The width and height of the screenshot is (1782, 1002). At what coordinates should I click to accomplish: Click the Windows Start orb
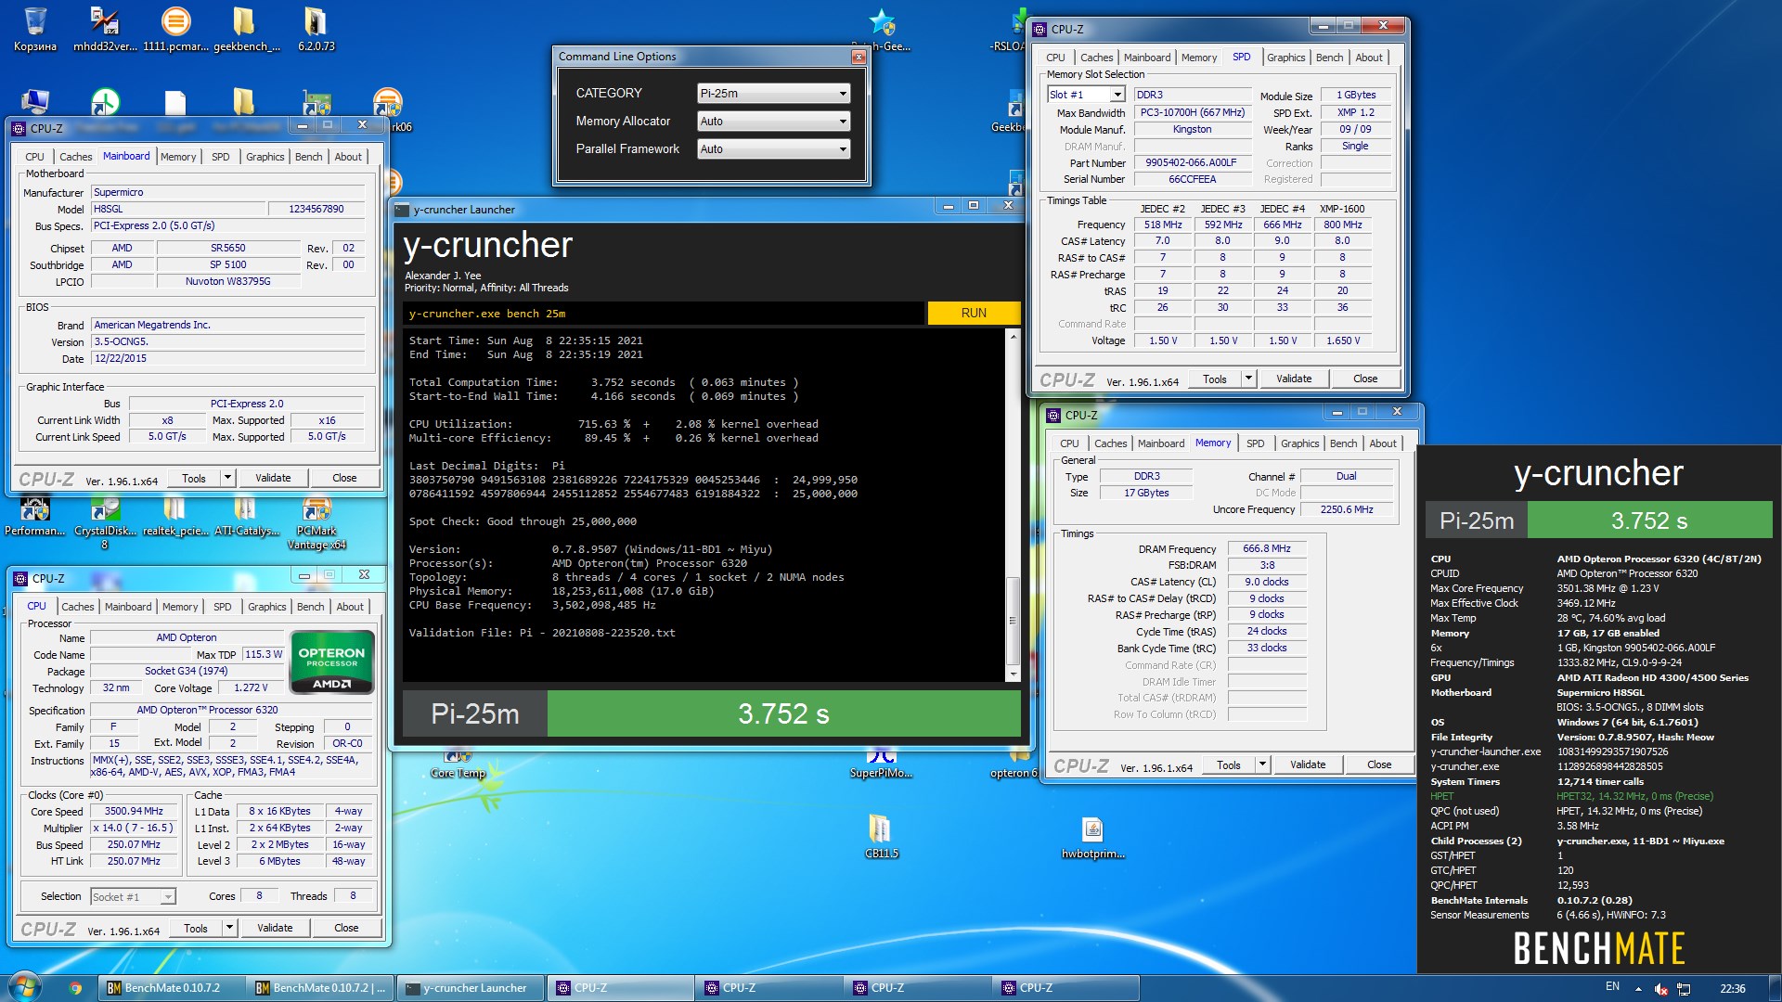point(24,987)
